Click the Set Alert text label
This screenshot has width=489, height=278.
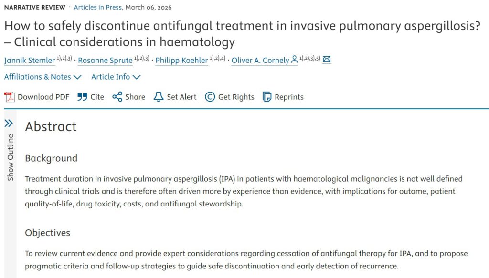(x=181, y=97)
